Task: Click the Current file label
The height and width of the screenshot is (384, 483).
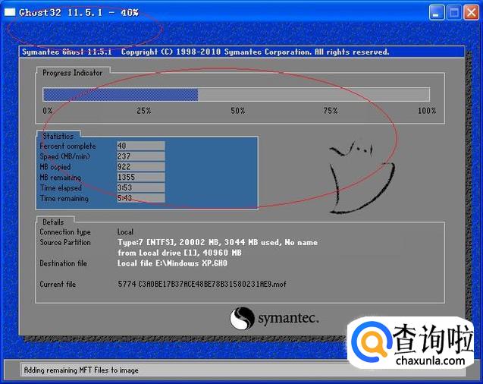Action: tap(58, 284)
